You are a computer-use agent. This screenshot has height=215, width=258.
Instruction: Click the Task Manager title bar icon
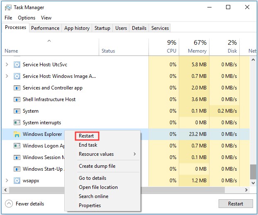pos(9,7)
